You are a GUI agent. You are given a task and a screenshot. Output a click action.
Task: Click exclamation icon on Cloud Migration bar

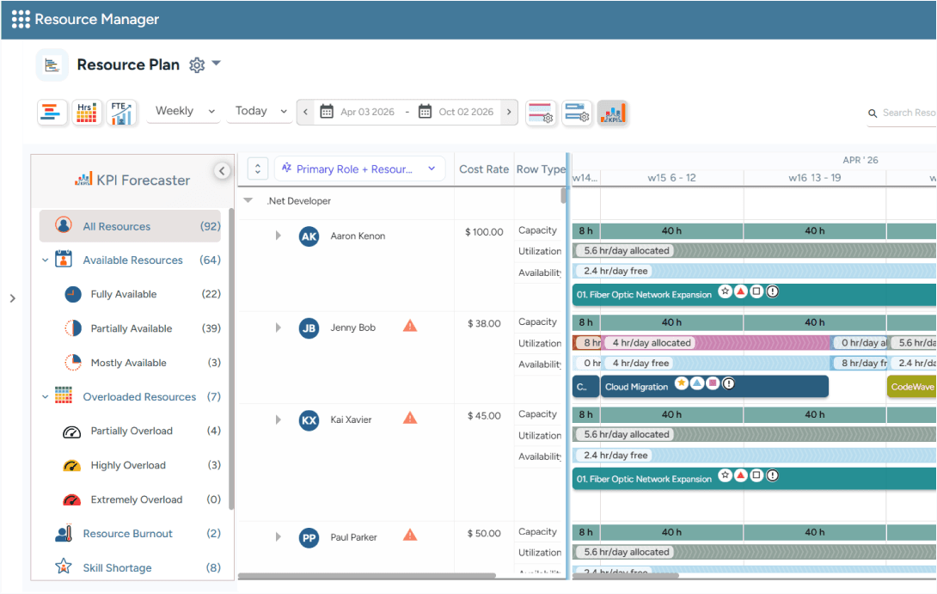(x=728, y=383)
